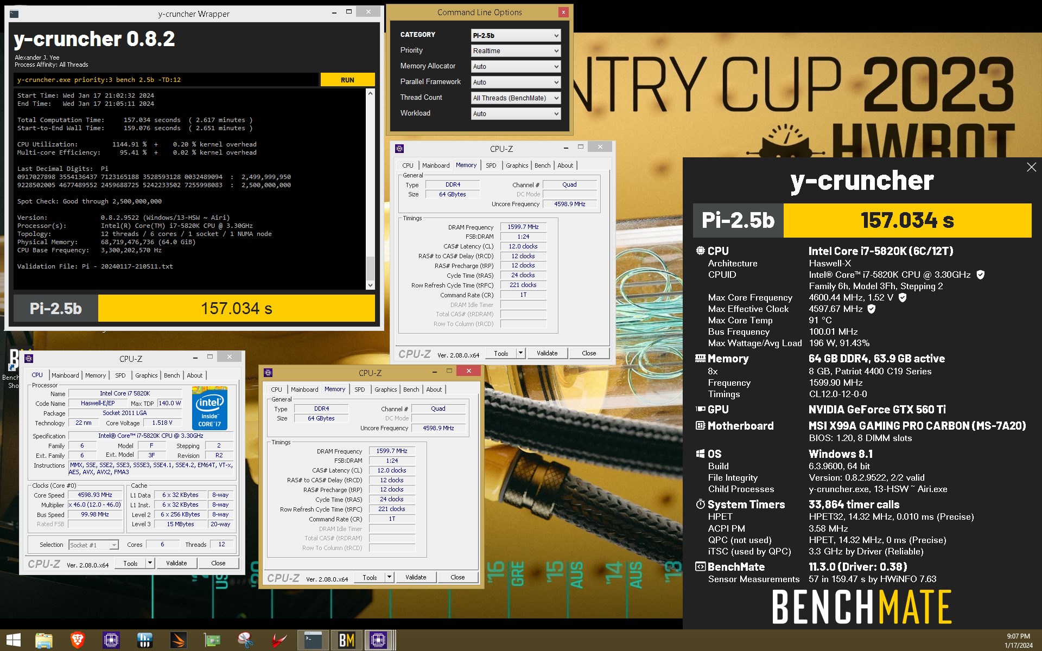Click the green circuit board taskbar icon
Image resolution: width=1042 pixels, height=651 pixels.
click(212, 641)
